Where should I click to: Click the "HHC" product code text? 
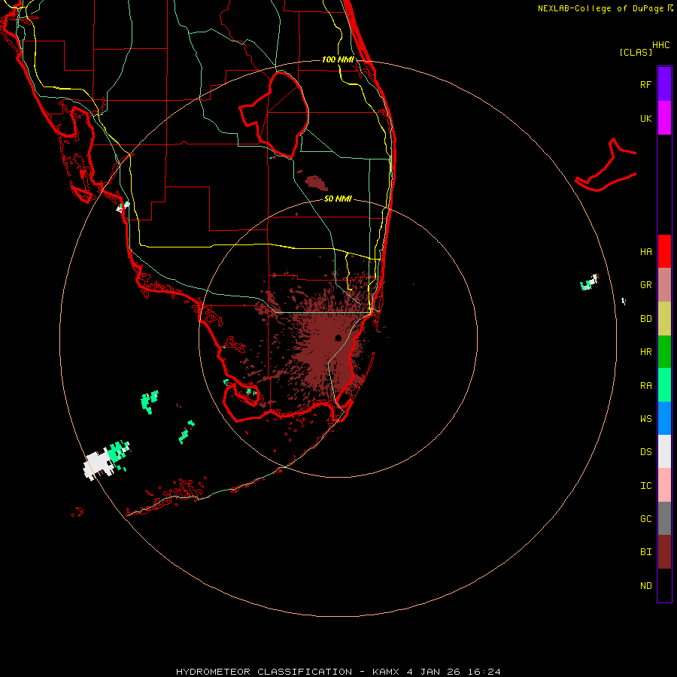pos(660,45)
